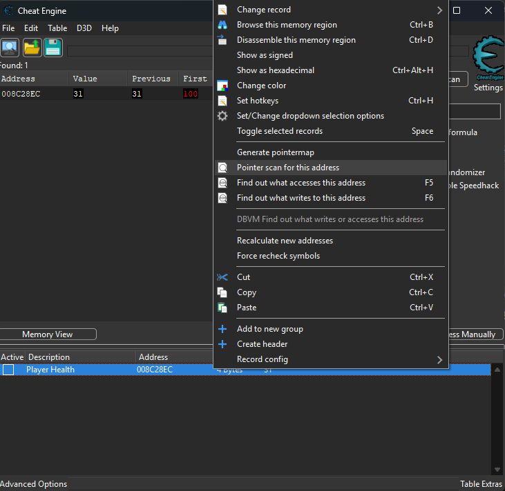Expand the Change record submenu arrow
Viewport: 505px width, 491px height.
click(x=439, y=10)
